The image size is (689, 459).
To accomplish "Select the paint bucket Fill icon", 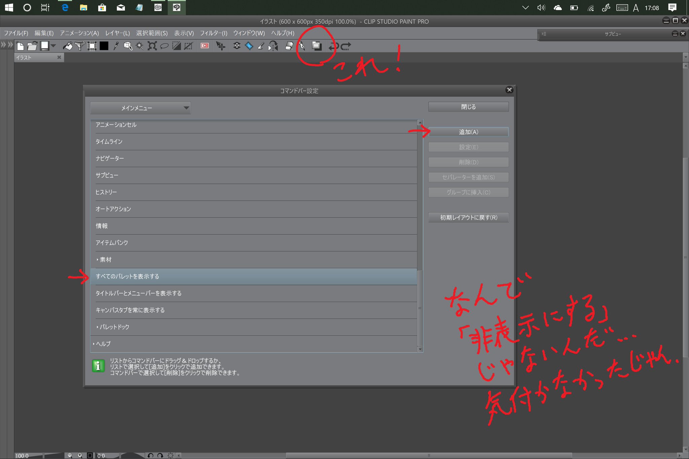I will coord(68,46).
